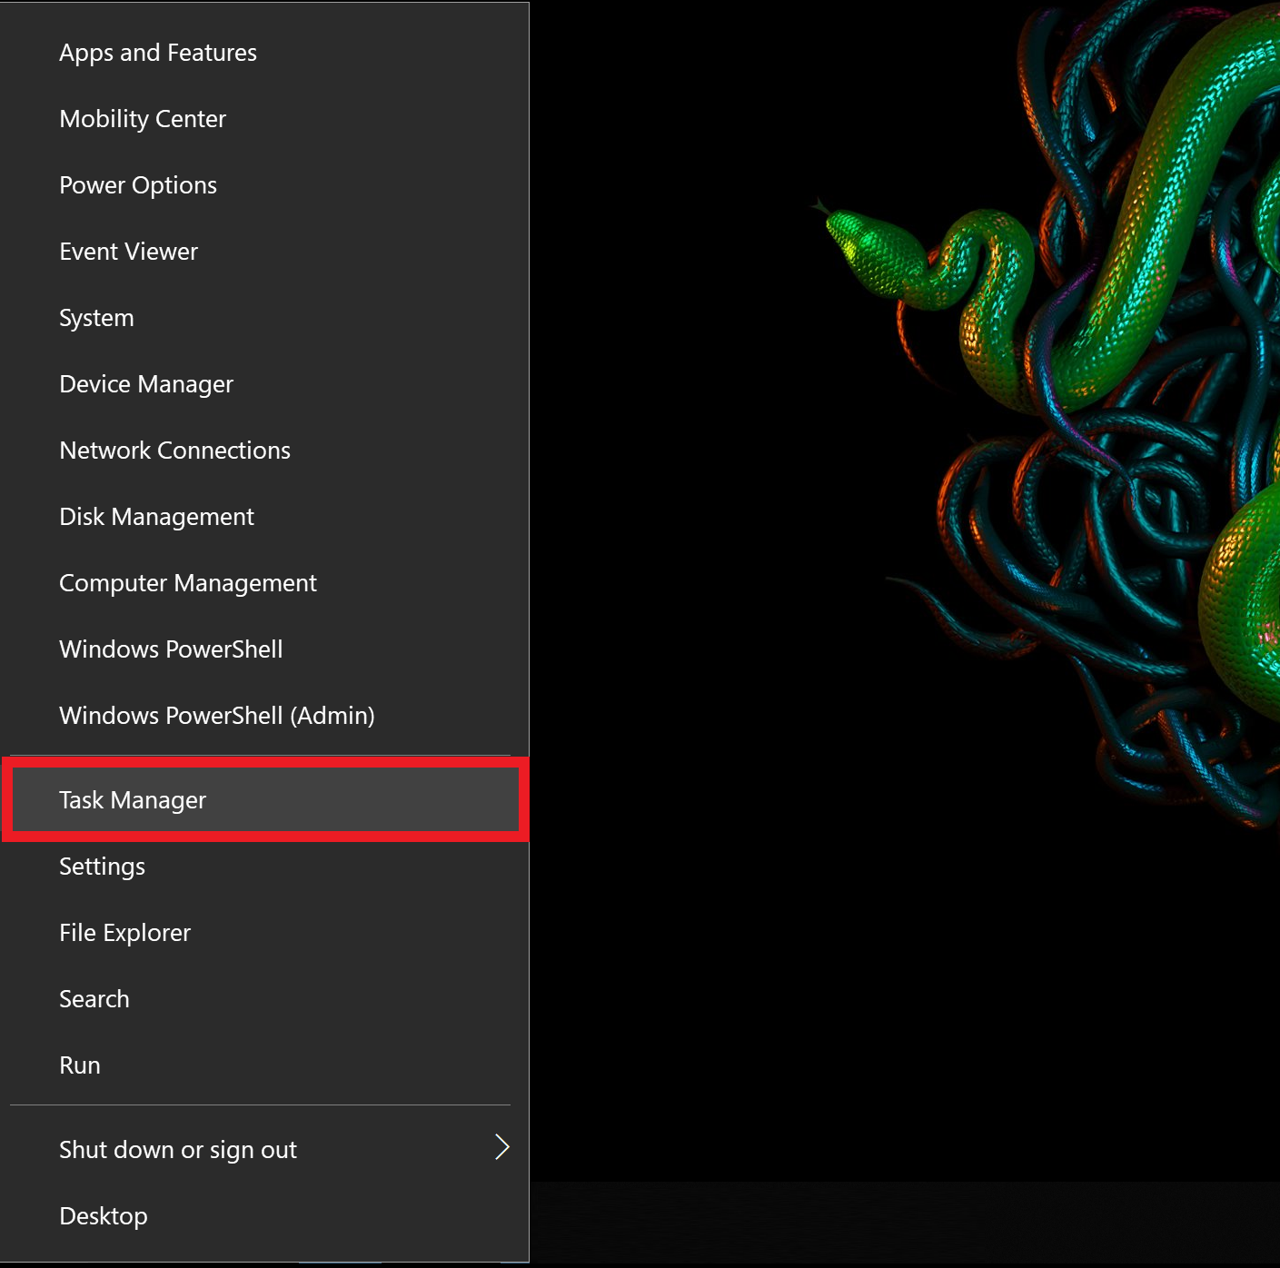Open Event Viewer

tap(128, 251)
